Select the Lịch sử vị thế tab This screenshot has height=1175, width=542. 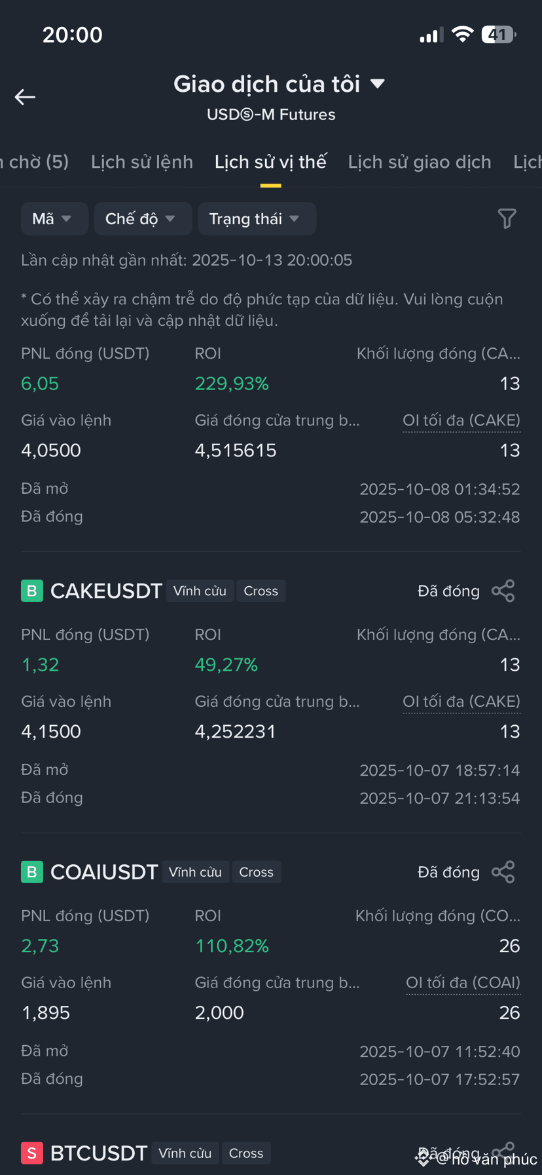tap(270, 162)
